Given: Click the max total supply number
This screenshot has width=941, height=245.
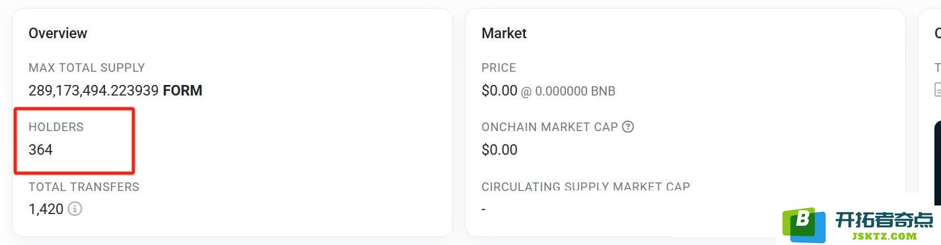Looking at the screenshot, I should pyautogui.click(x=93, y=91).
